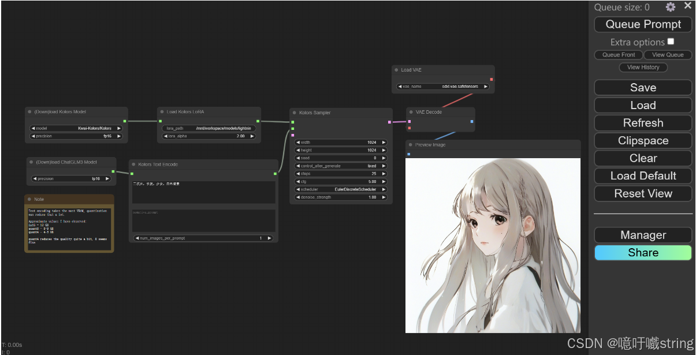Decrease height with its left arrow
This screenshot has height=355, width=696.
(x=298, y=150)
